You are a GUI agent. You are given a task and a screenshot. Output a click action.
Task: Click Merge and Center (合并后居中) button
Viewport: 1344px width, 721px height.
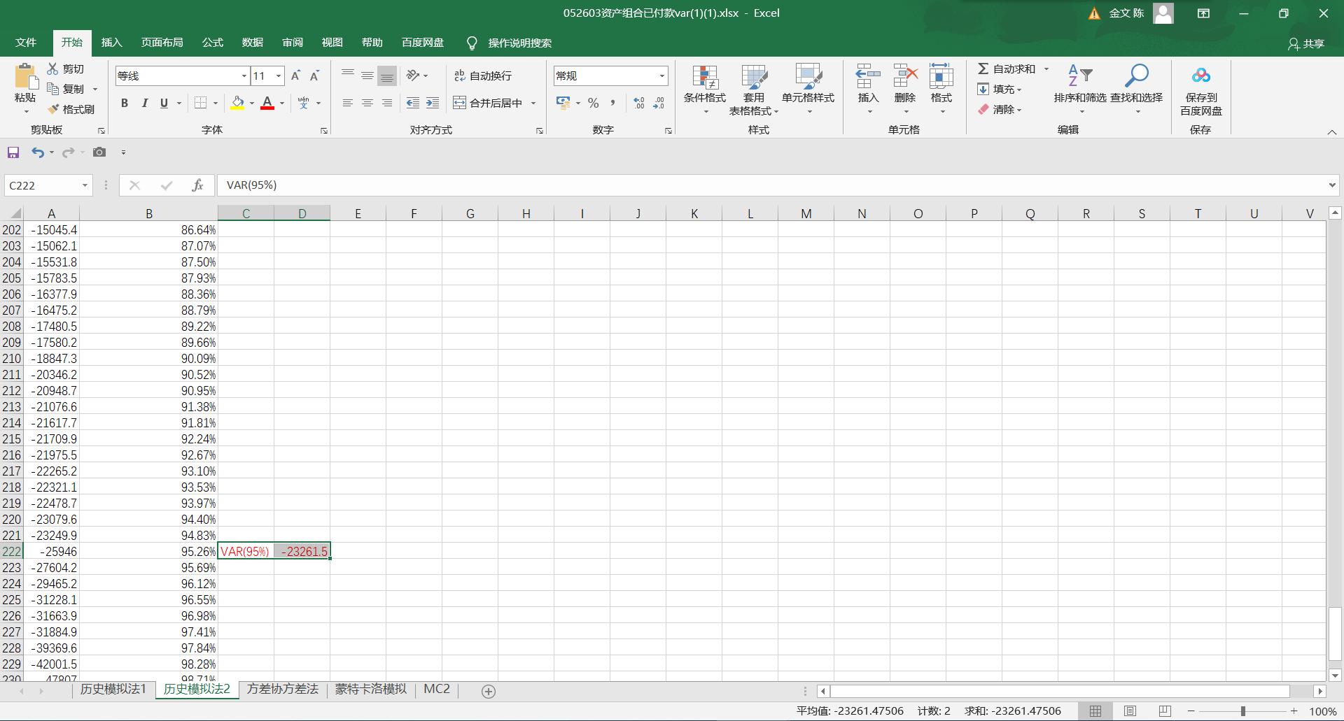489,103
